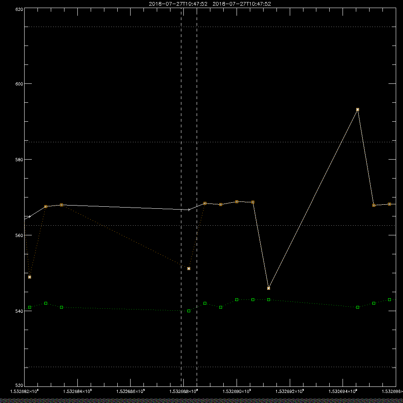Select the 540 y-axis label

click(x=19, y=311)
